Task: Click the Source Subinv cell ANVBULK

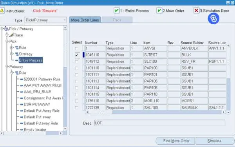Action: [x=194, y=48]
